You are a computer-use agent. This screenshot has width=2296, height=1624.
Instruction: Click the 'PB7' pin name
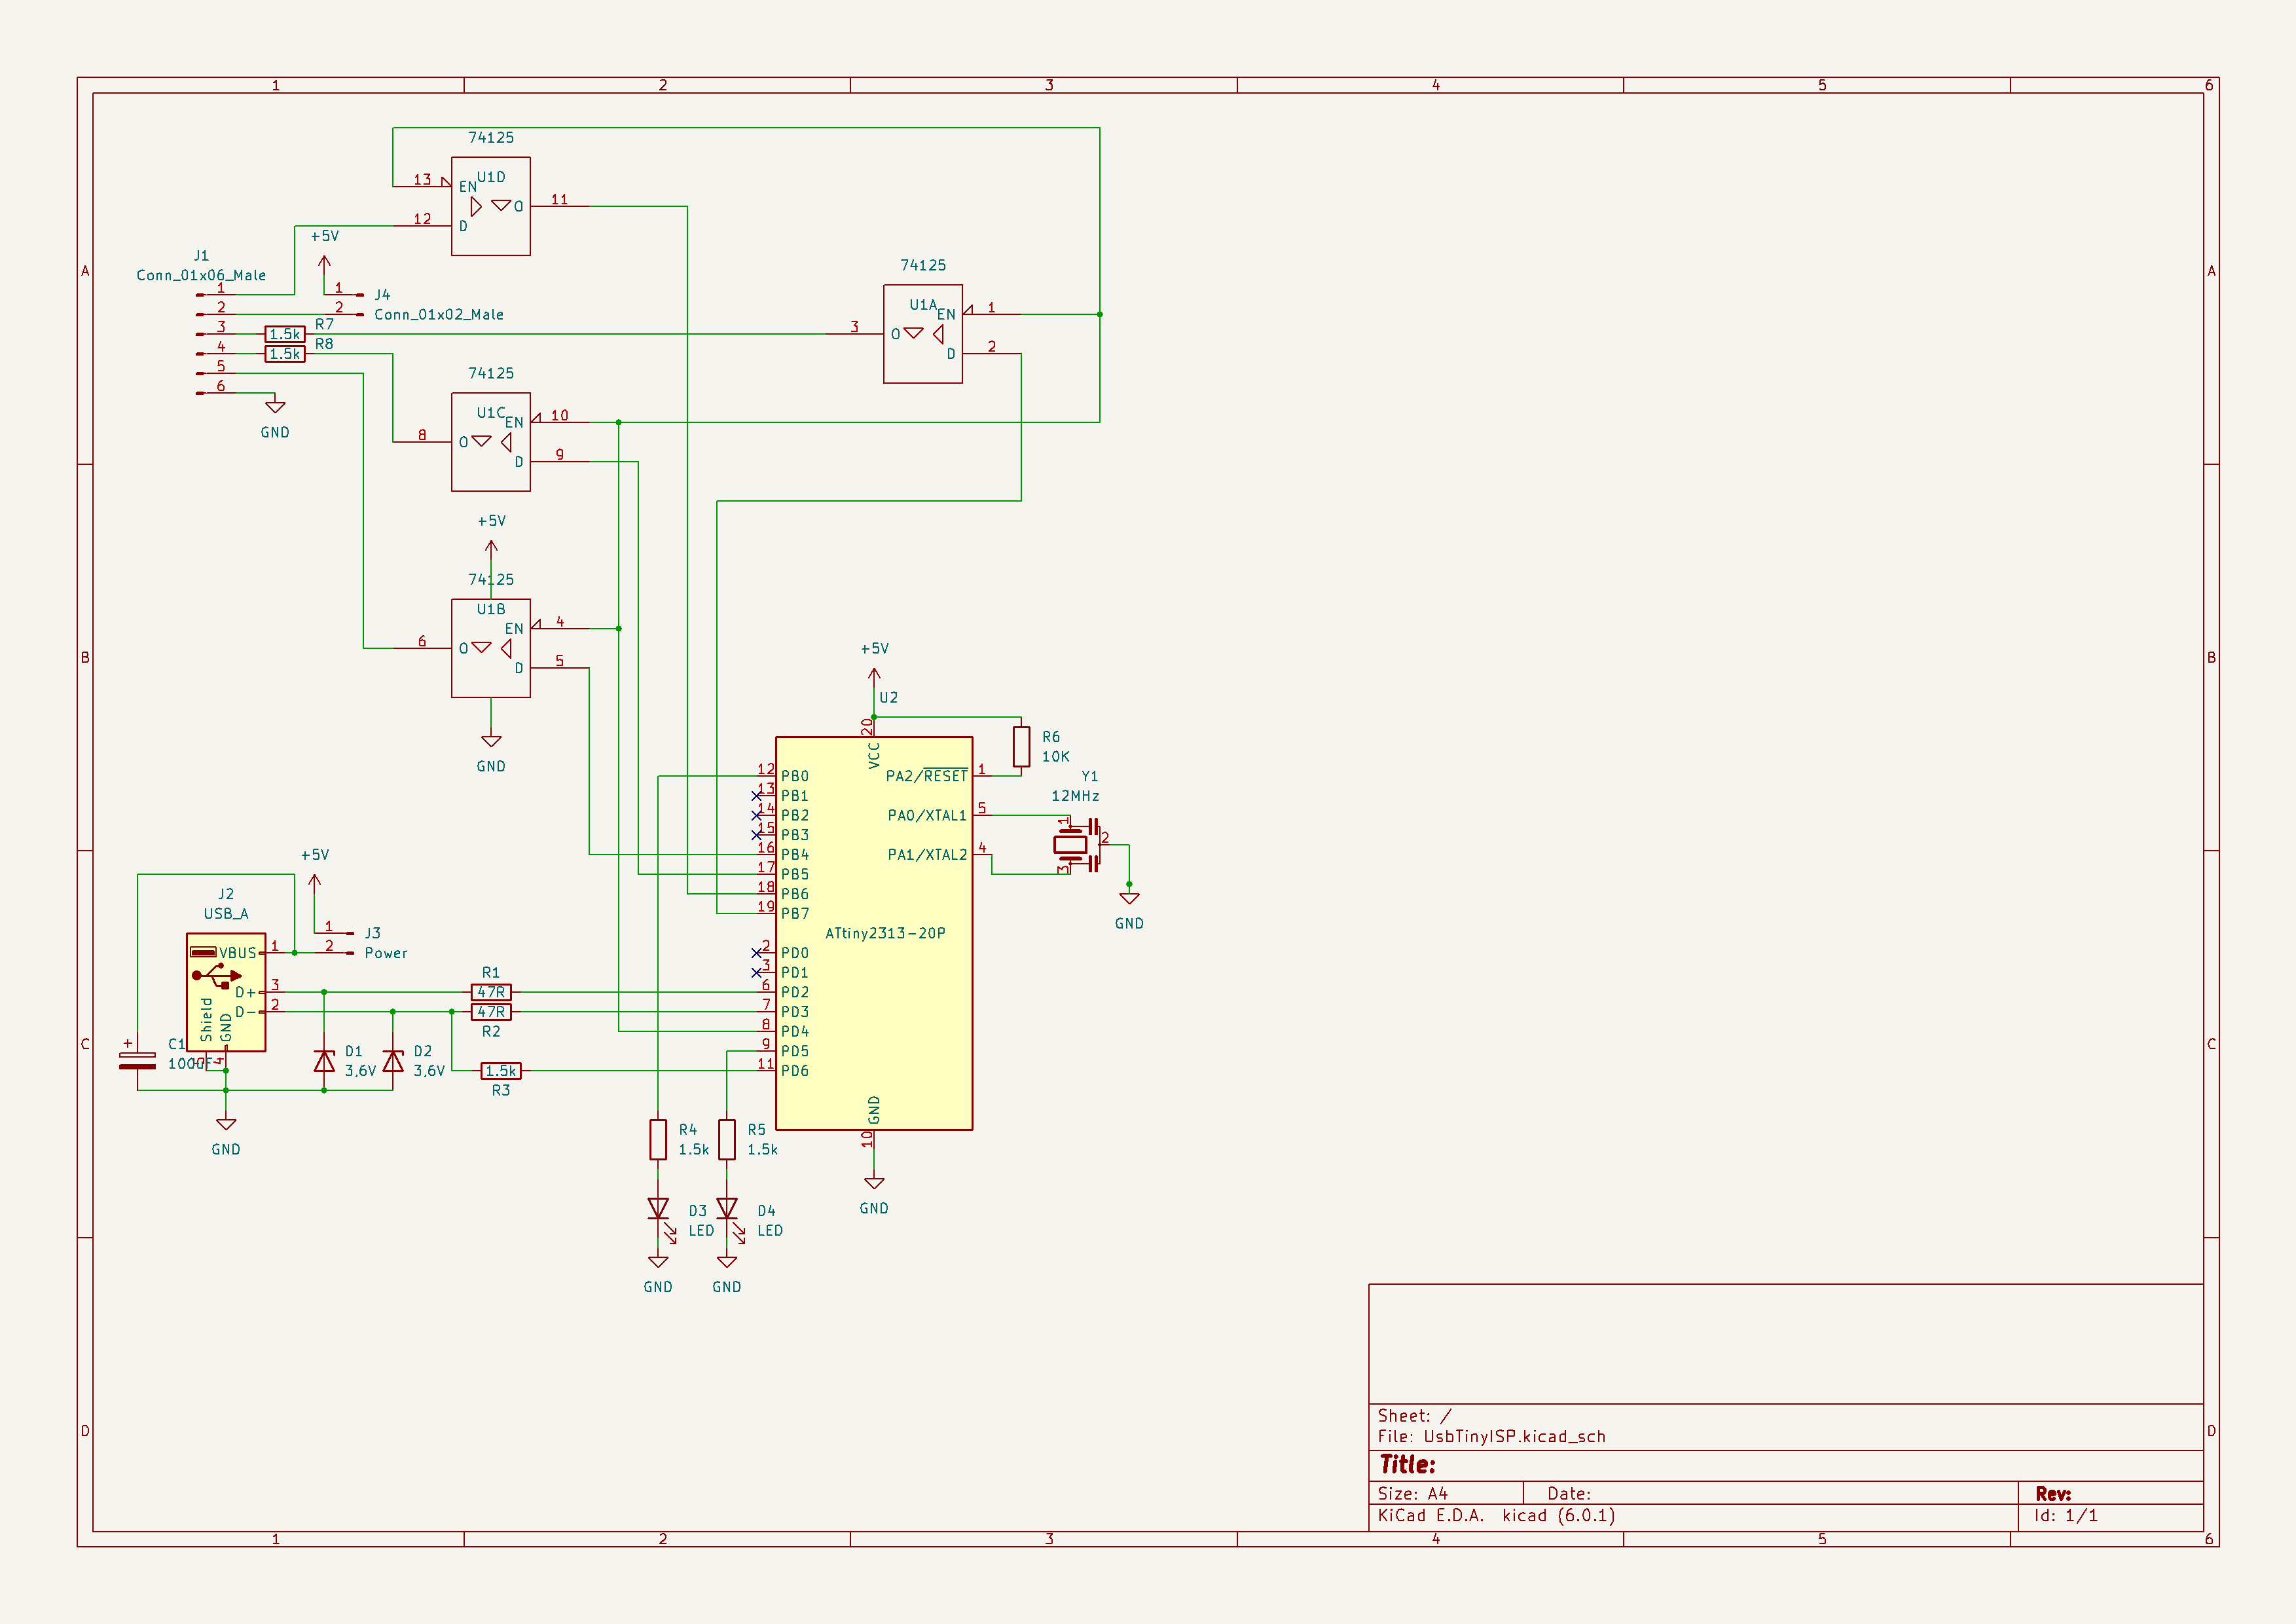tap(795, 913)
